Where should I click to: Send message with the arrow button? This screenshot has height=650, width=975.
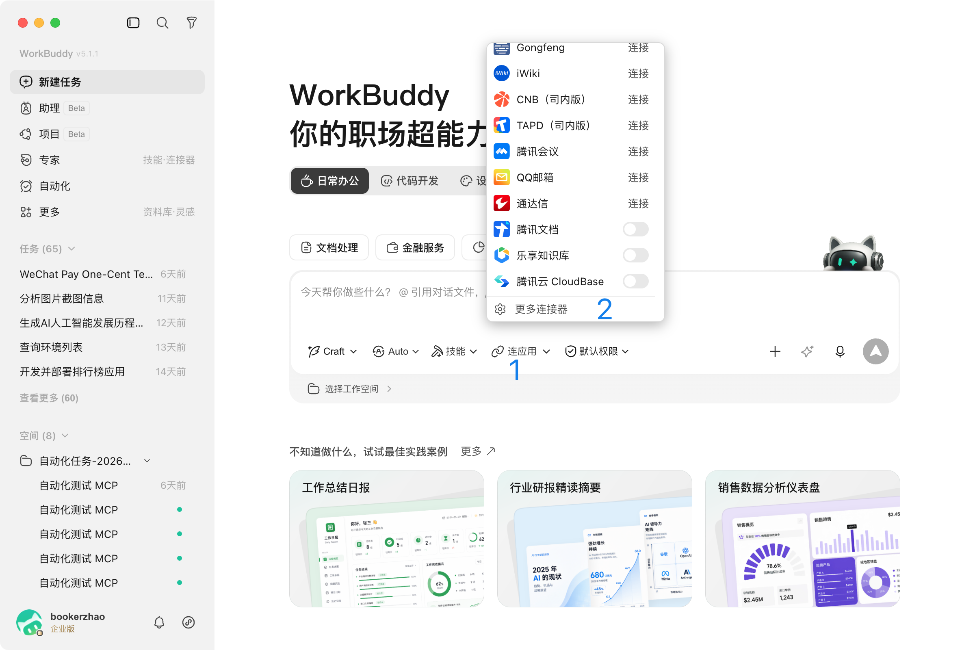pyautogui.click(x=875, y=351)
